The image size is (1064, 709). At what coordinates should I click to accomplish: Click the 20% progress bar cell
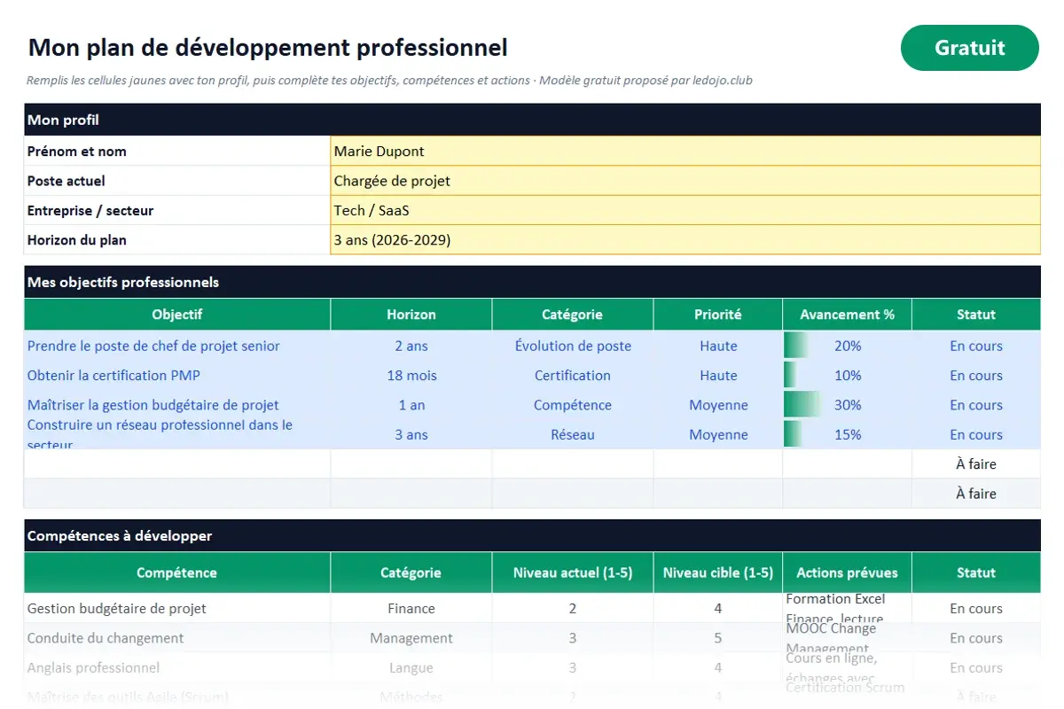848,346
